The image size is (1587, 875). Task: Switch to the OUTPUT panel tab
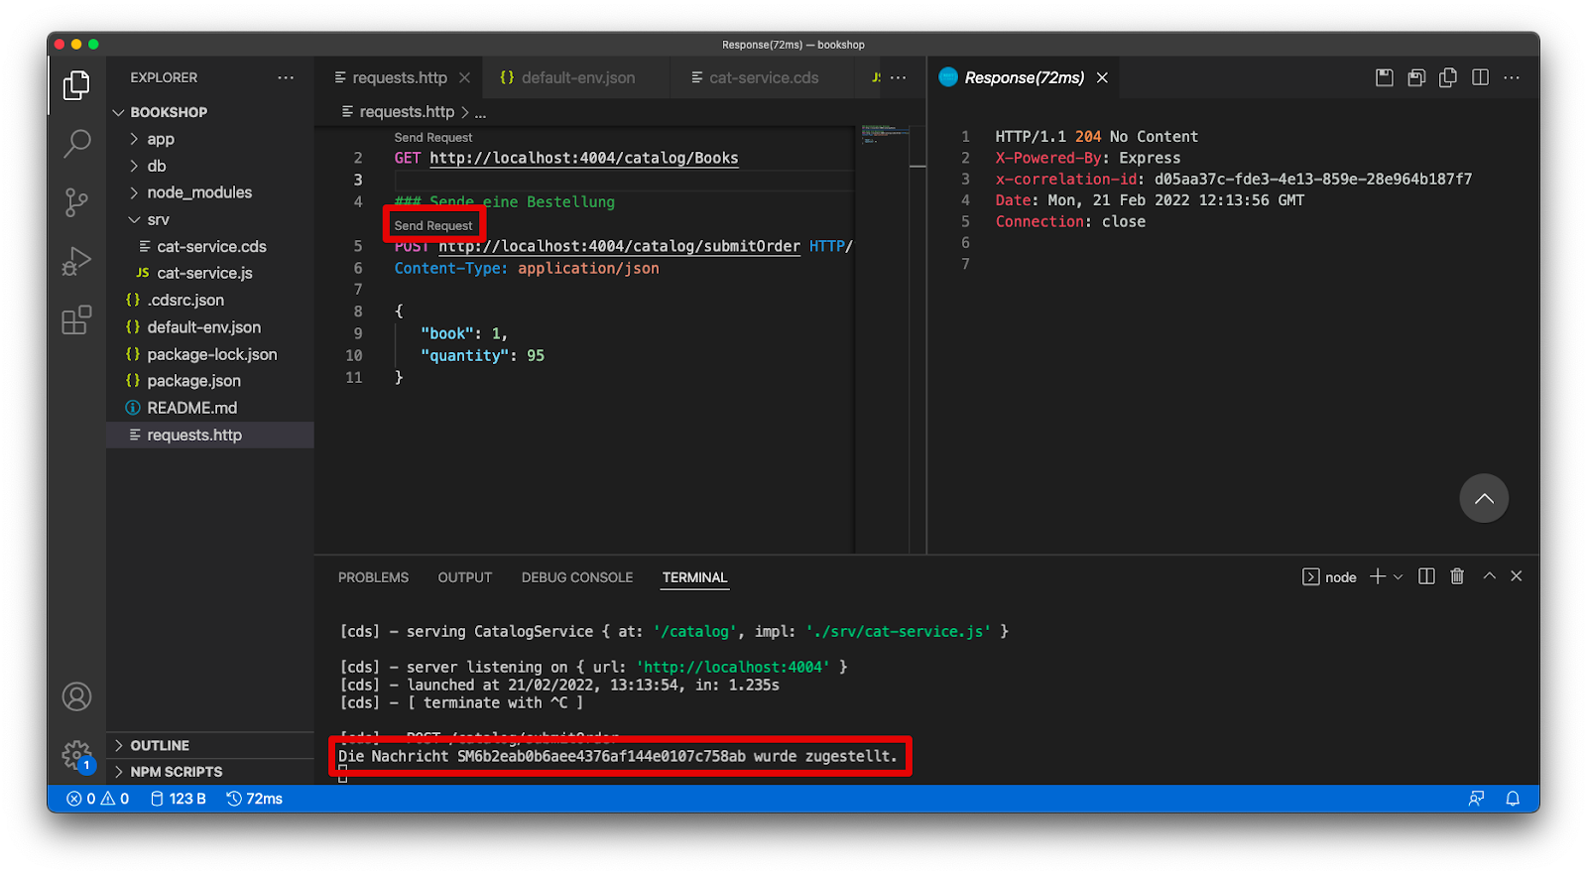tap(464, 577)
